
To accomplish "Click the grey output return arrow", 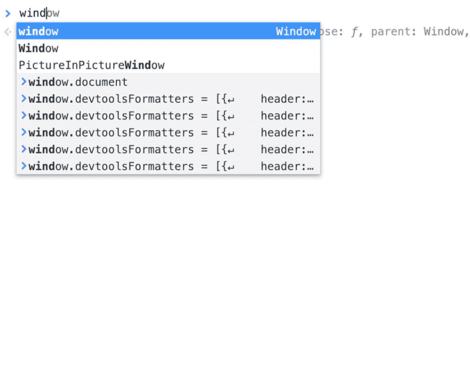I will tap(7, 32).
